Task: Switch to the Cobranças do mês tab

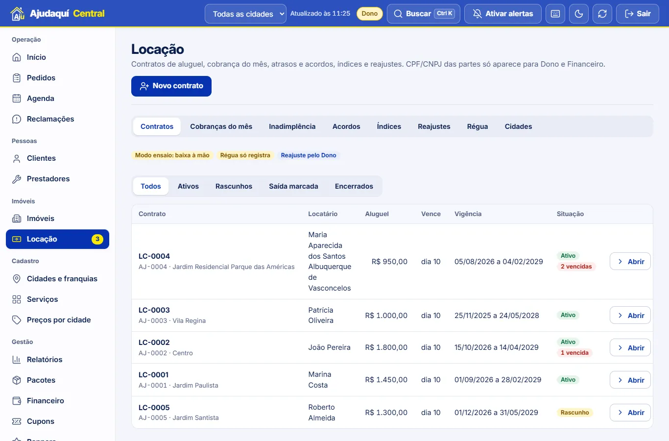Action: (221, 126)
